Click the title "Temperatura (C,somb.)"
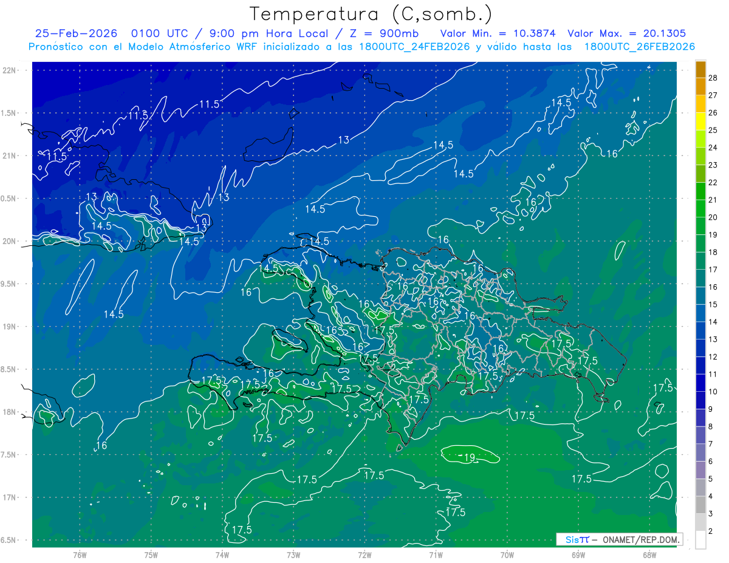Screen dimensions: 729x563 [x=371, y=14]
